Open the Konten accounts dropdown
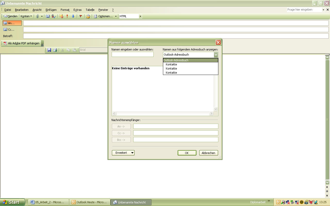The width and height of the screenshot is (330, 206). click(x=26, y=16)
